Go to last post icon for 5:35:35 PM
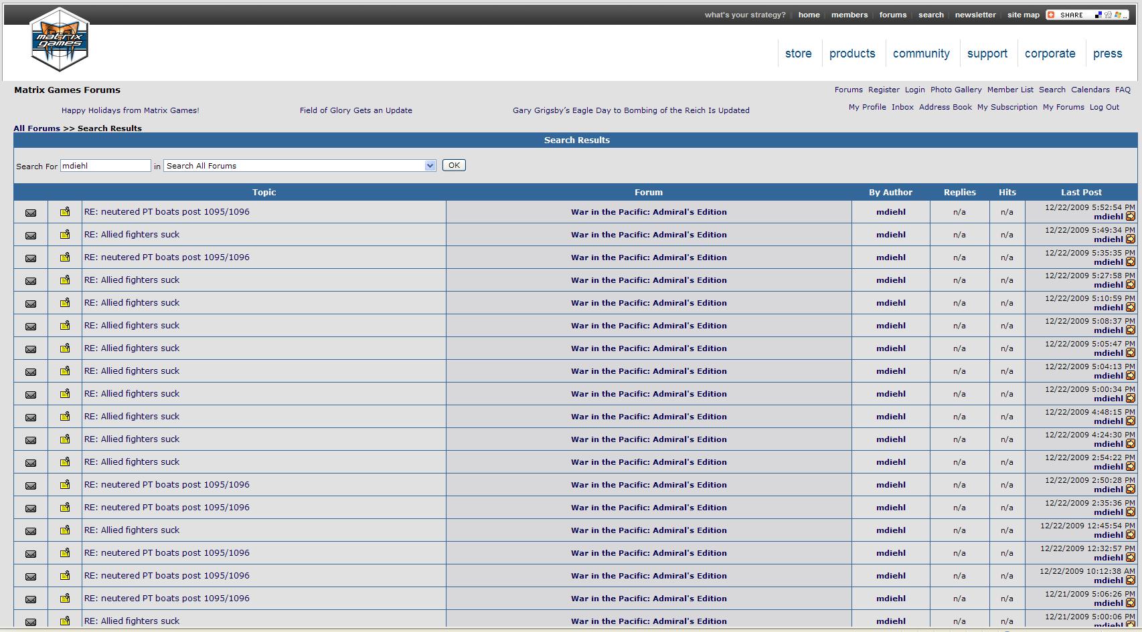This screenshot has height=632, width=1142. point(1131,262)
